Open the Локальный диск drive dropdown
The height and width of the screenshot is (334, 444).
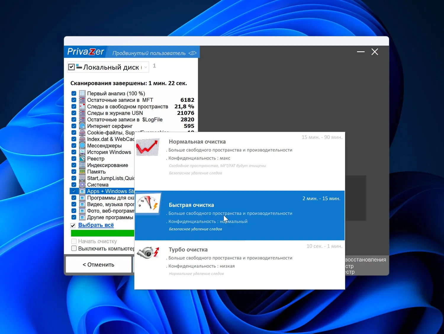coord(145,67)
